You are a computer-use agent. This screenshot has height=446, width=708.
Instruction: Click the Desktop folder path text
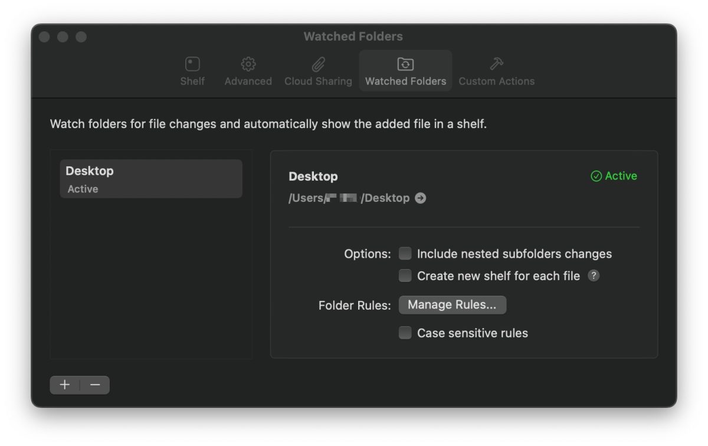click(349, 198)
